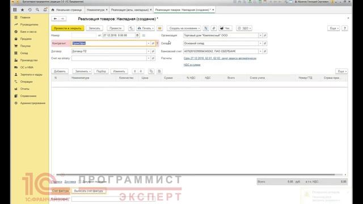The image size is (363, 204).
Task: Expand the Банковский счет dropdown arrow
Action: (260, 51)
